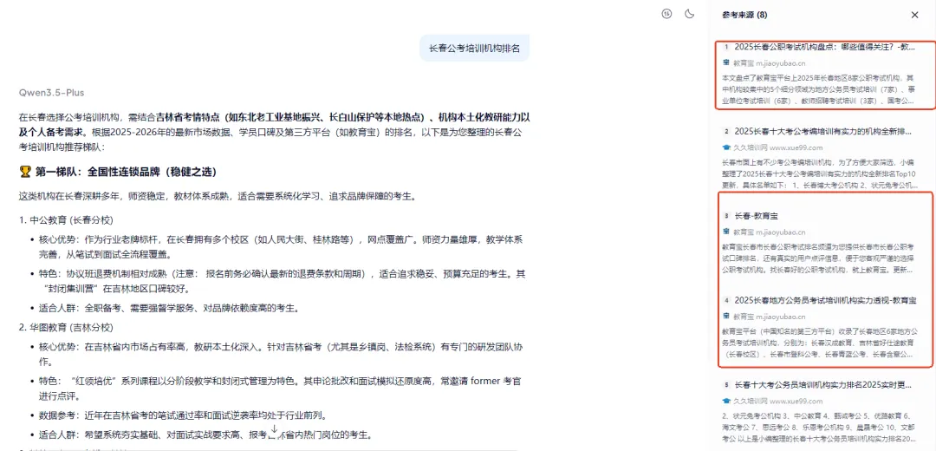Click m.jiaoyubao.cn domain under source 4

(781, 316)
